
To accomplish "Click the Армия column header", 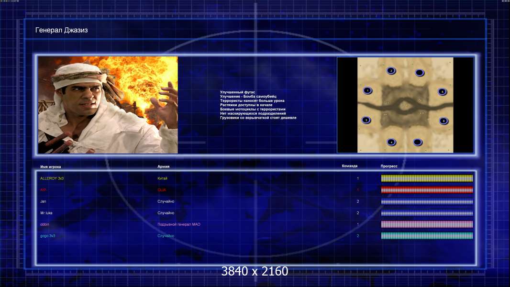I will click(163, 166).
